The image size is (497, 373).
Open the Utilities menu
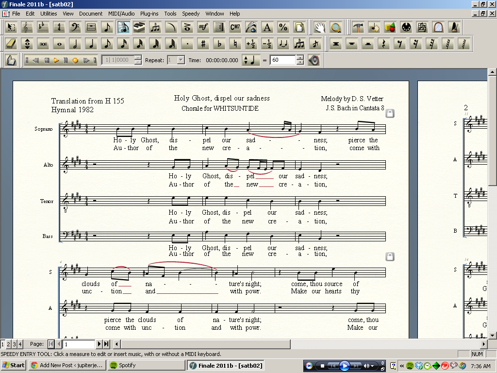[x=49, y=14]
